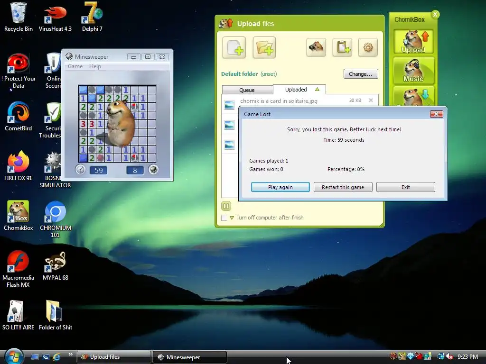
Task: Launch CometBird browser shortcut
Action: [x=19, y=116]
